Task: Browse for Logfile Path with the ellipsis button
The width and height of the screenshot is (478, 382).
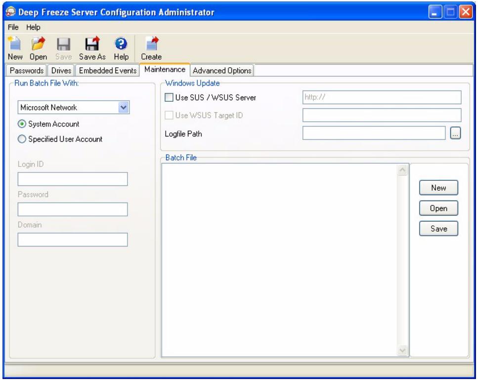Action: point(455,133)
